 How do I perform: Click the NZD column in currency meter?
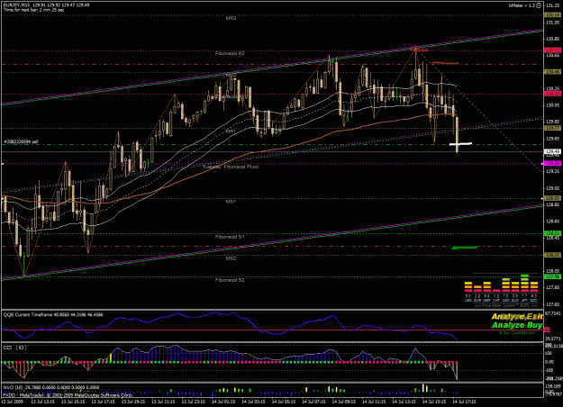pos(534,291)
